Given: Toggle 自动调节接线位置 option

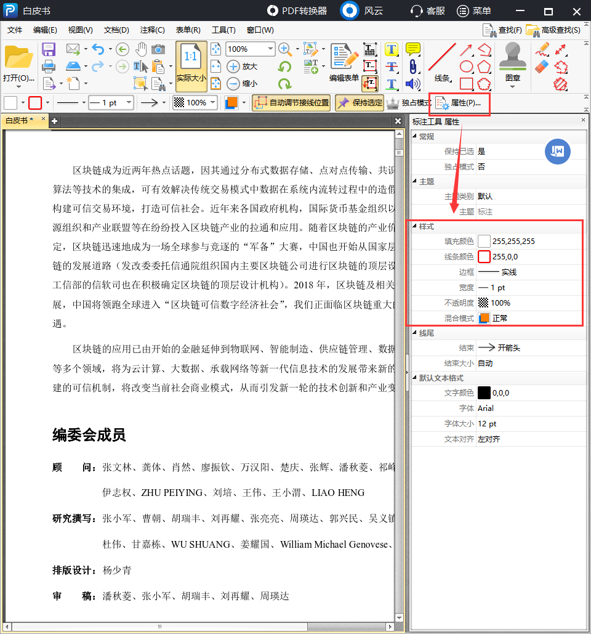Looking at the screenshot, I should [x=291, y=104].
